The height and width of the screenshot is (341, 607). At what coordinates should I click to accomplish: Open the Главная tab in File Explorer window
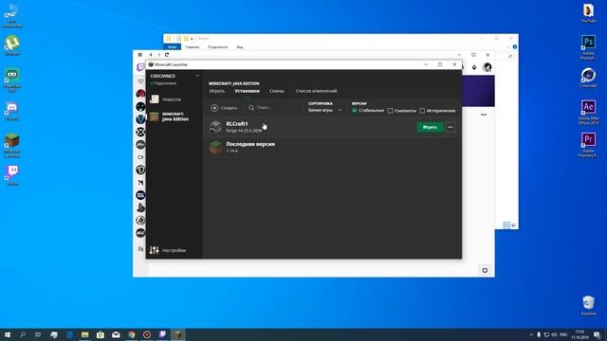pos(192,47)
